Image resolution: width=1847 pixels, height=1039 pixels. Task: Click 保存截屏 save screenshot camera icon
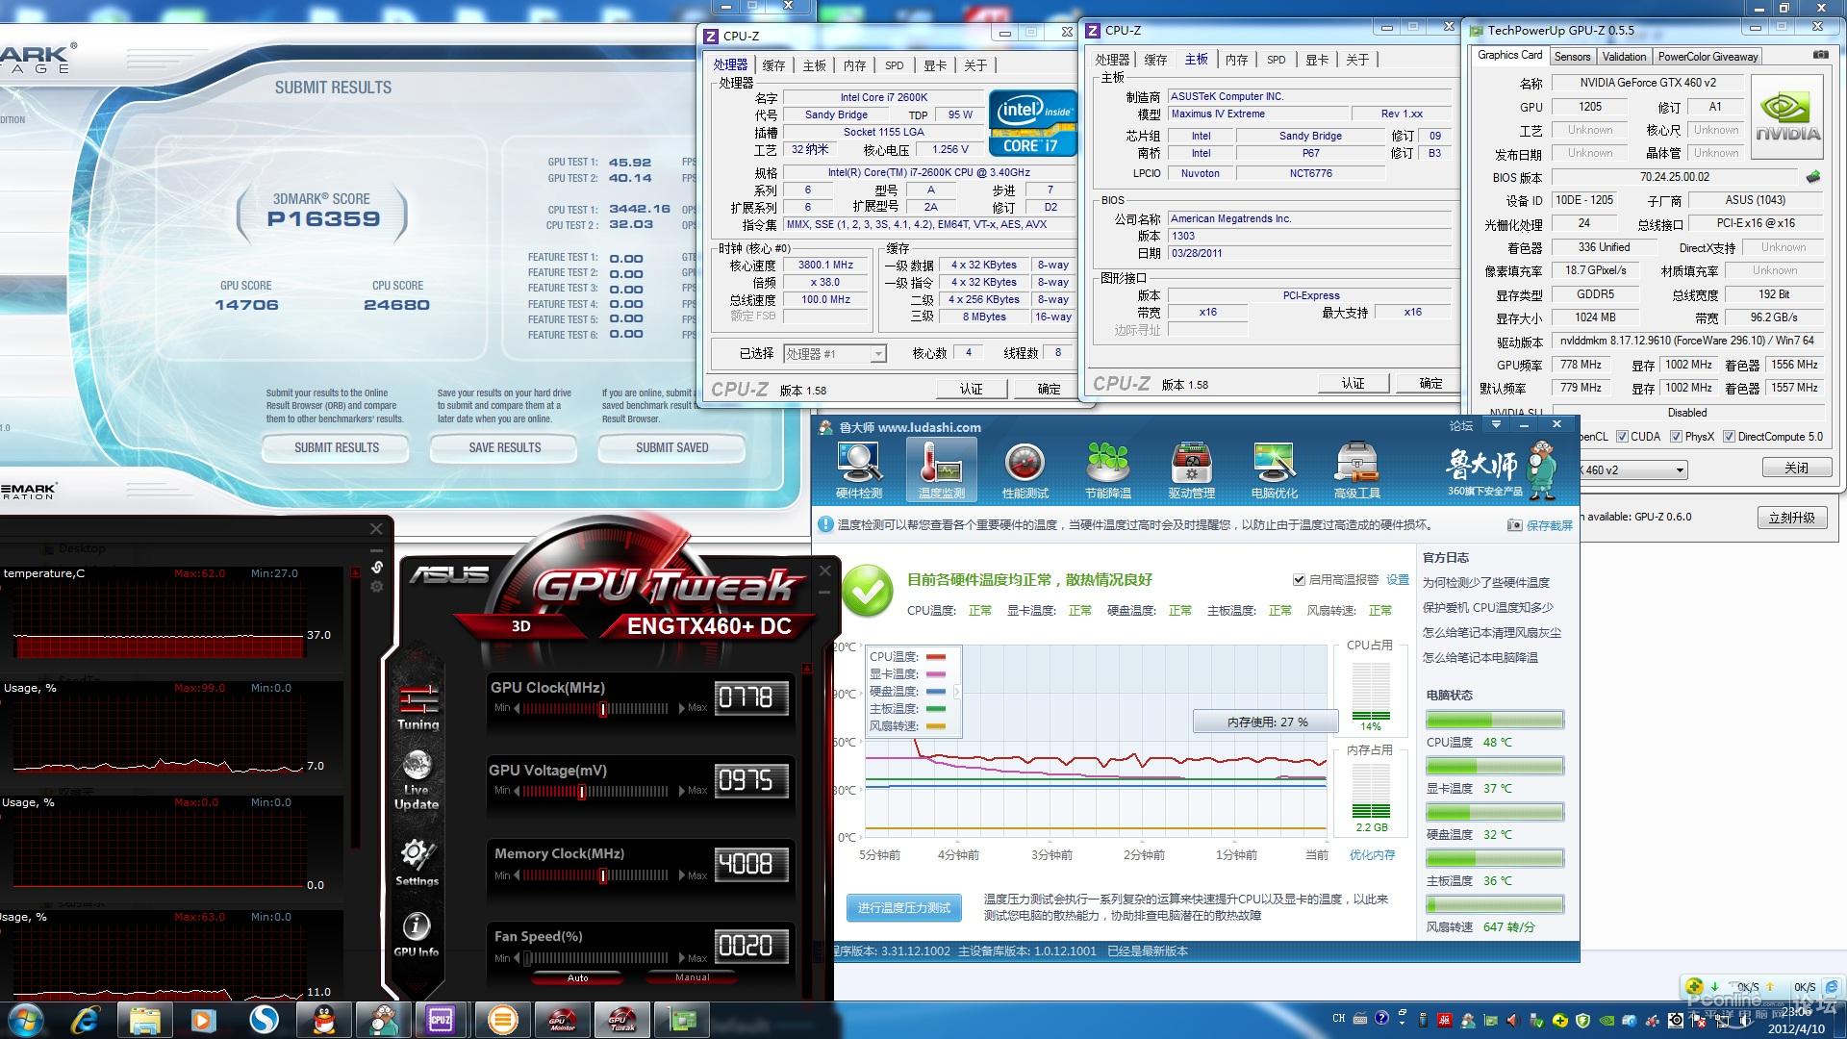(x=1514, y=525)
